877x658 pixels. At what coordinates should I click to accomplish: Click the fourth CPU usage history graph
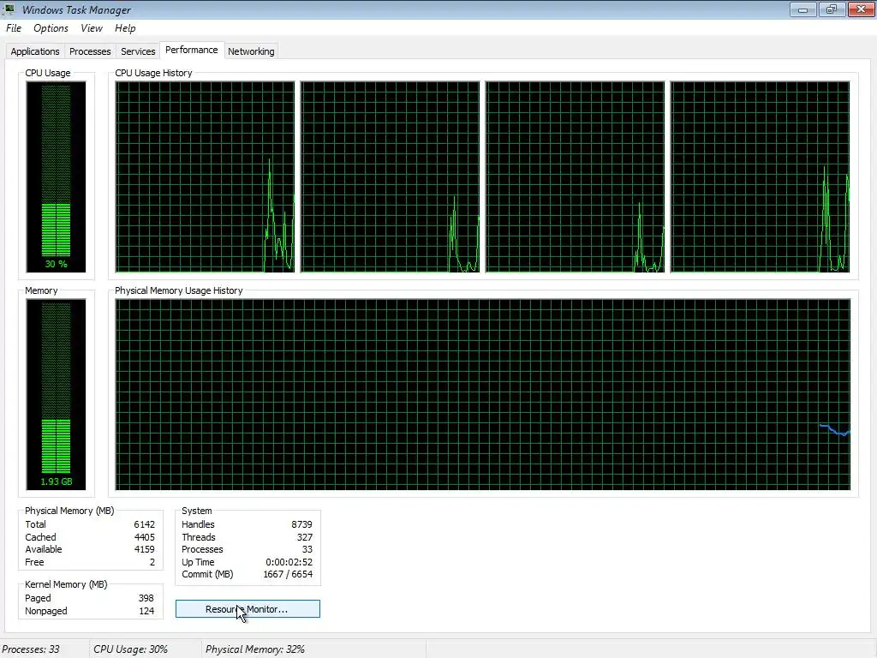[x=761, y=176]
